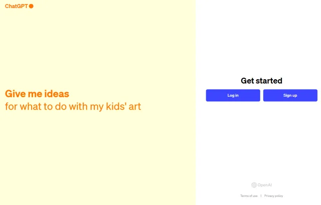The width and height of the screenshot is (321, 205).
Task: Open the Terms of use link
Action: (x=249, y=196)
